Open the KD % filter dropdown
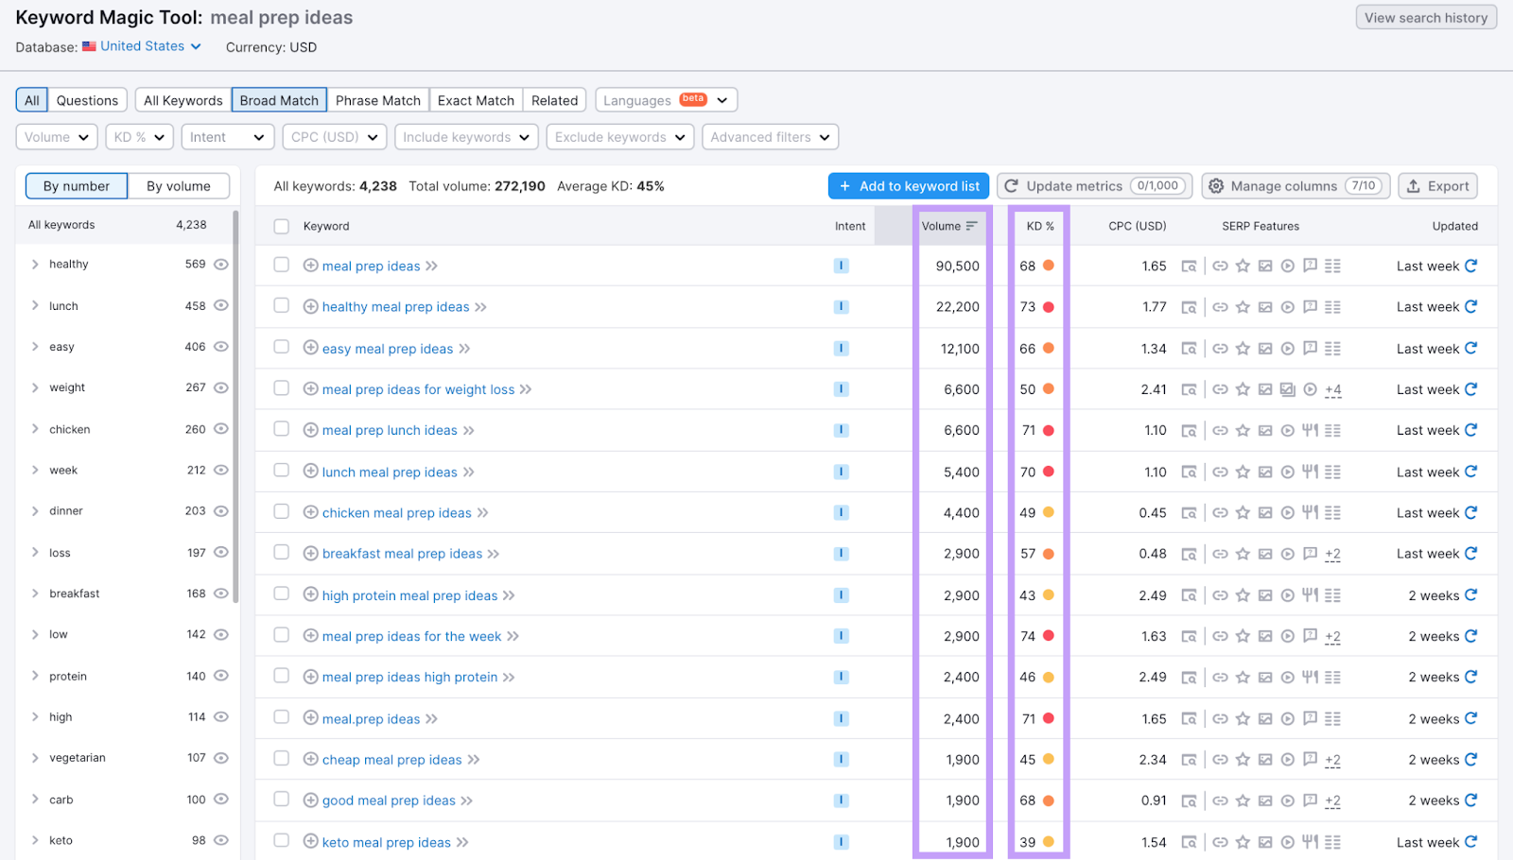Screen dimensions: 1513x860 (x=138, y=137)
